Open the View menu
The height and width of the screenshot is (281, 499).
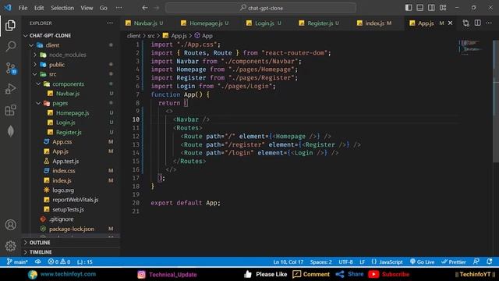click(87, 8)
